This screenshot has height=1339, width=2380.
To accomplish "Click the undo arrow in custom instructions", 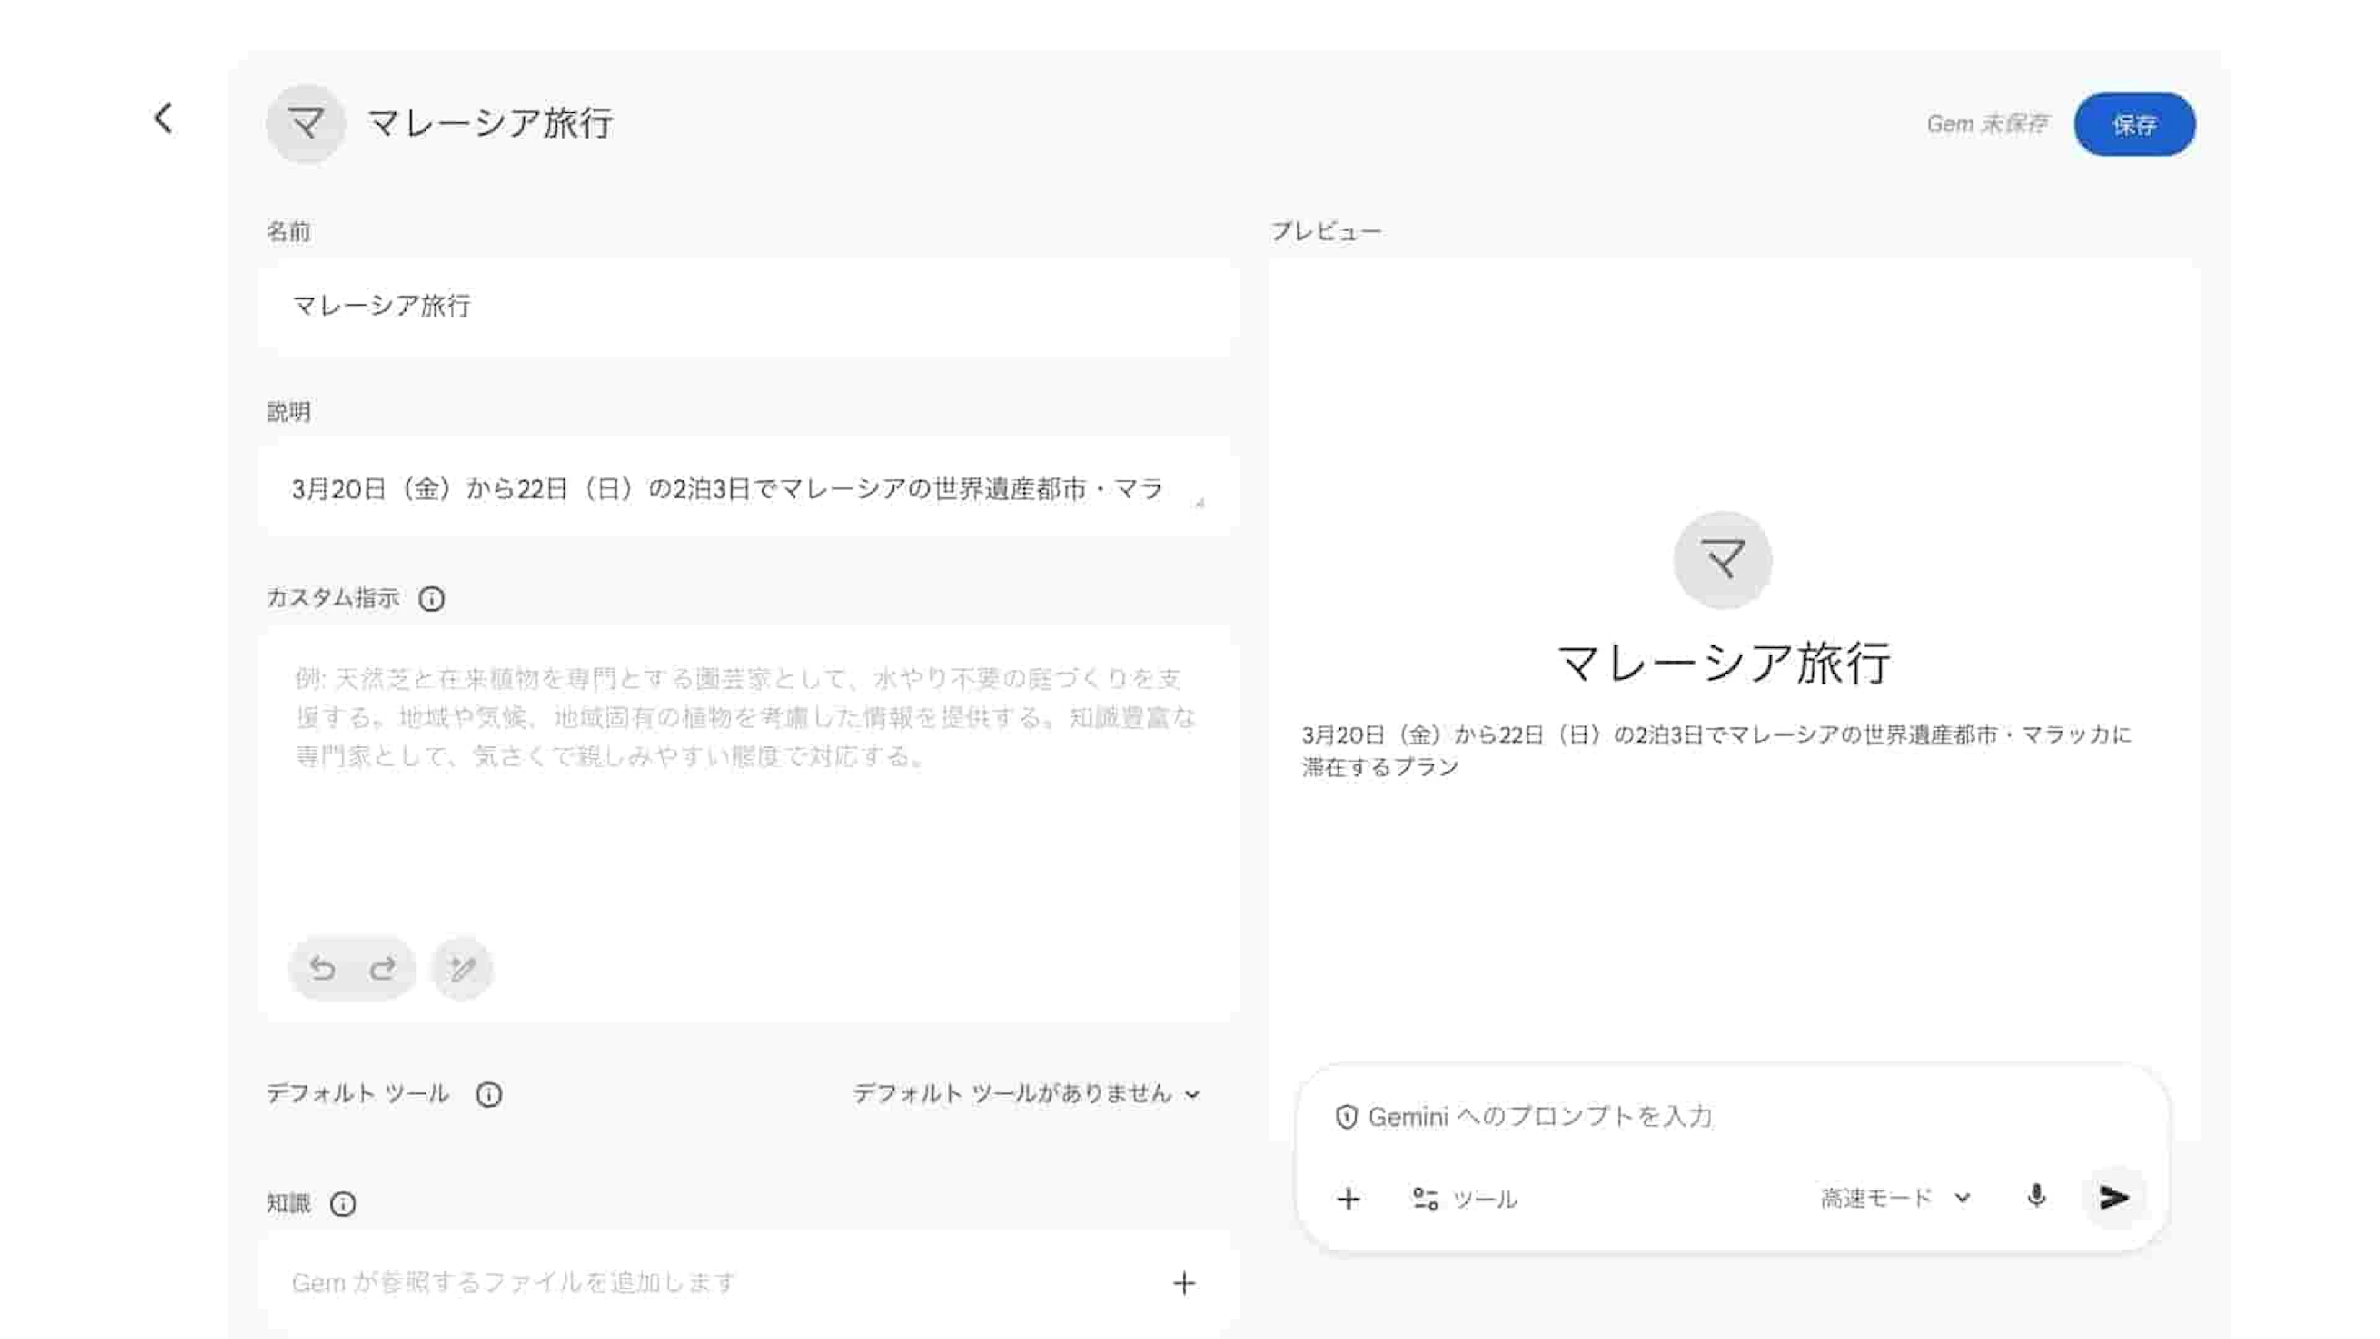I will (322, 968).
